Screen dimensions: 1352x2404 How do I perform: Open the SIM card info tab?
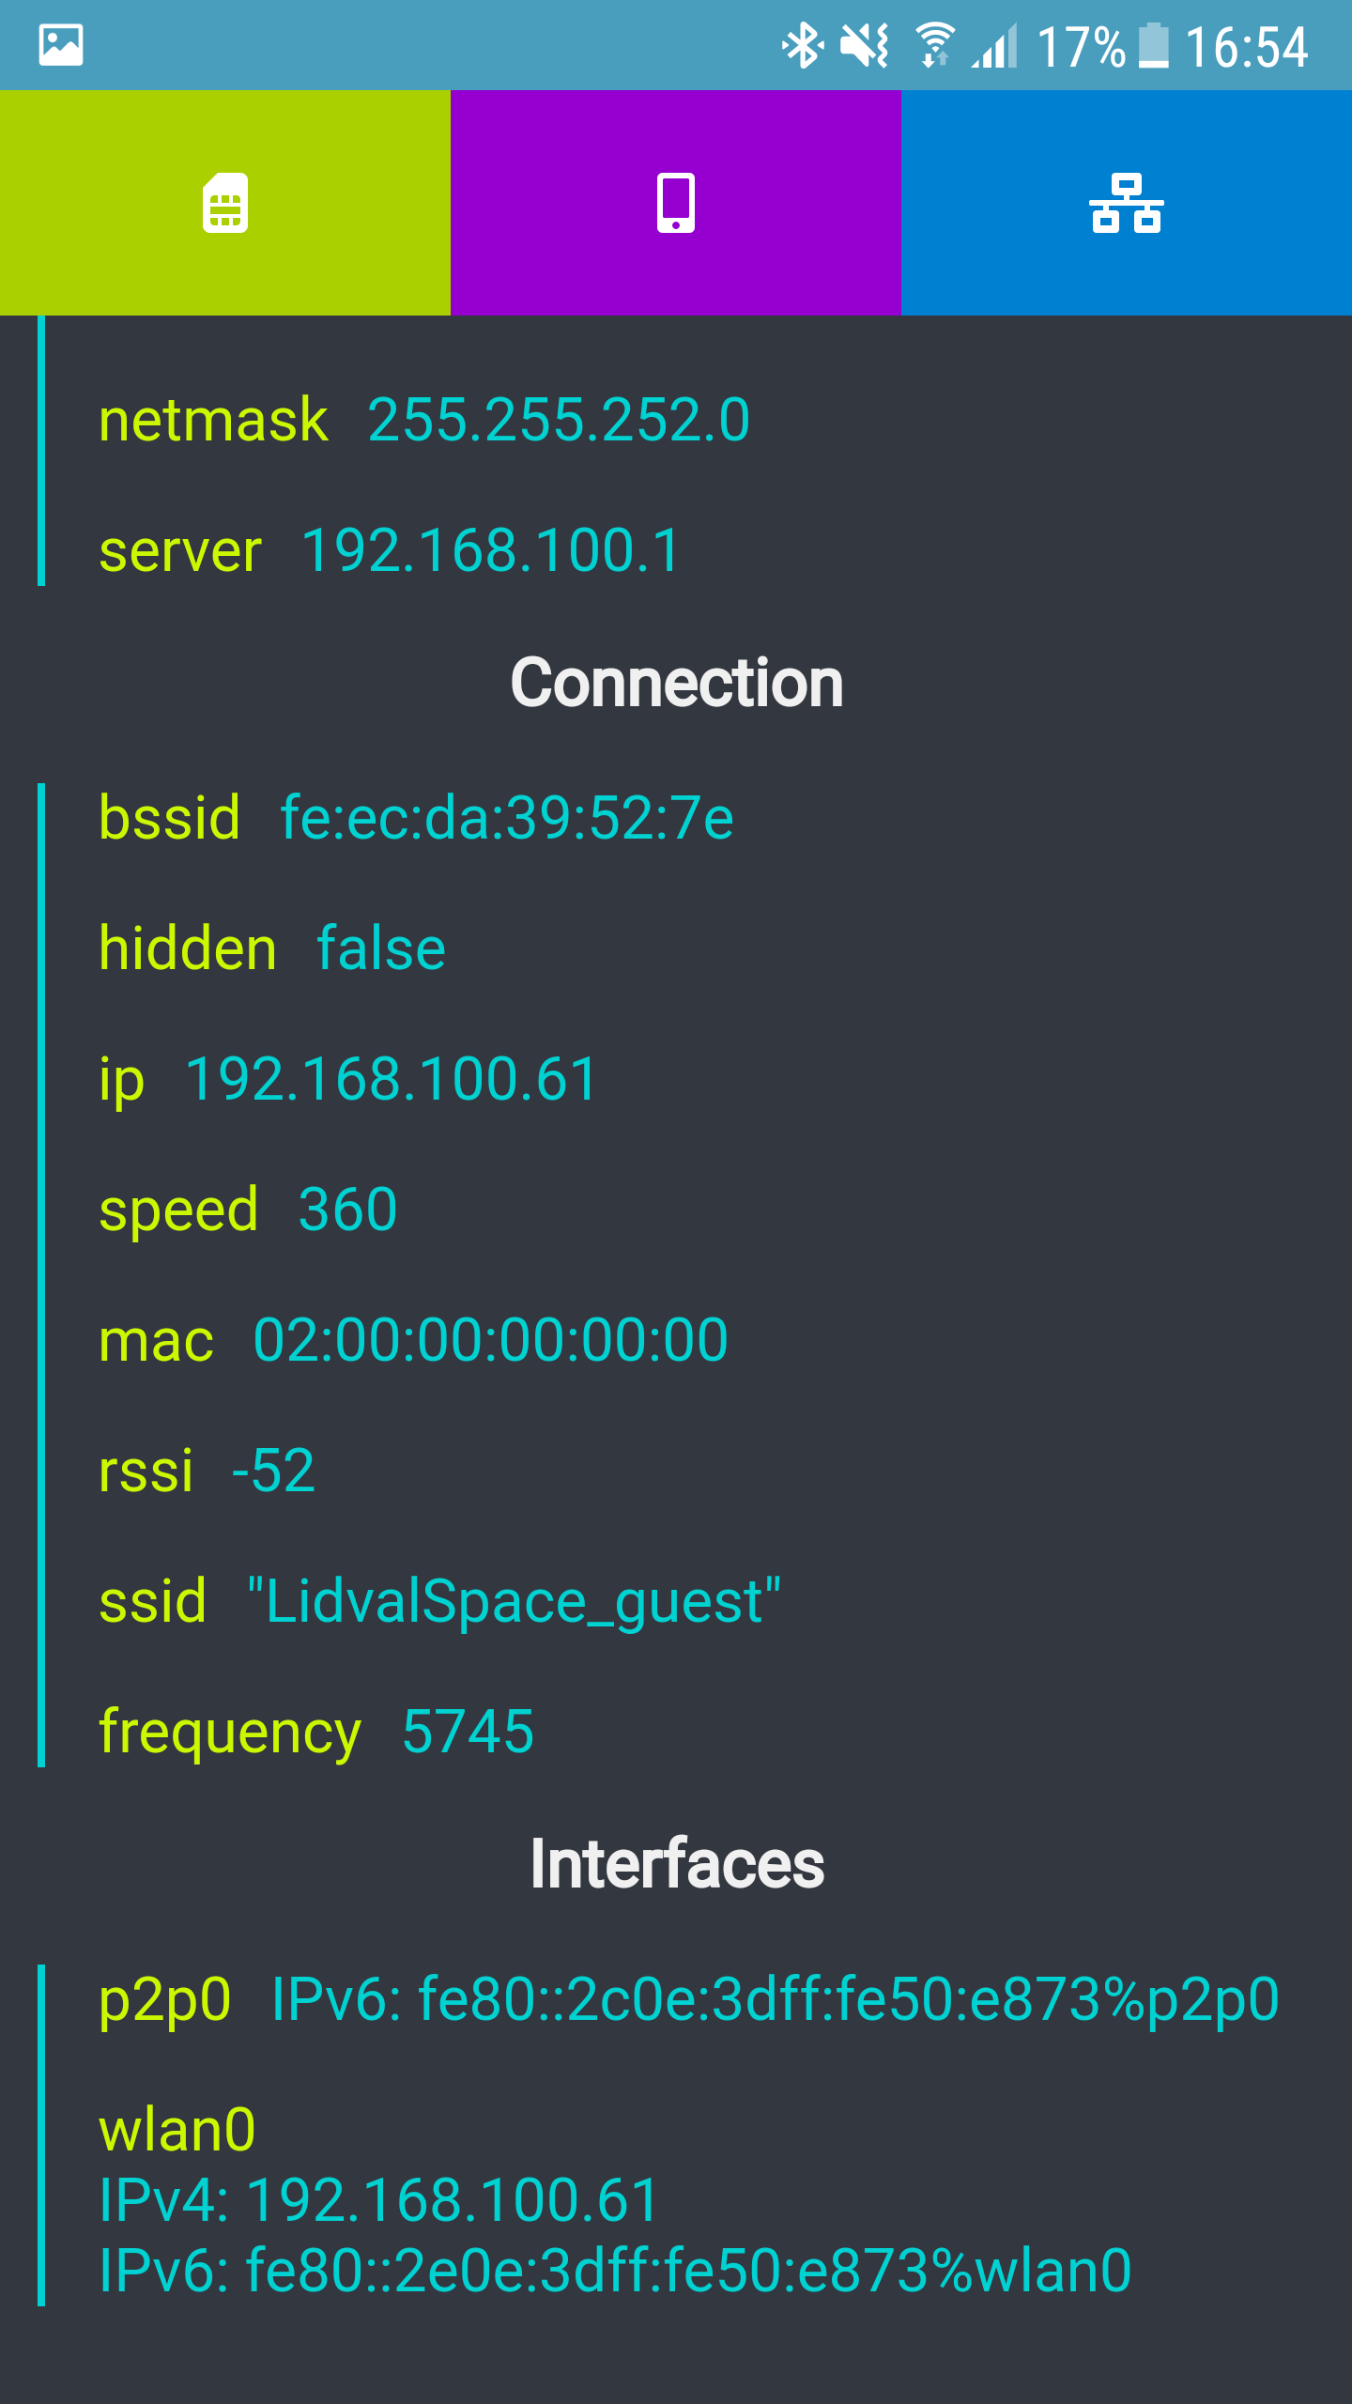pyautogui.click(x=225, y=203)
